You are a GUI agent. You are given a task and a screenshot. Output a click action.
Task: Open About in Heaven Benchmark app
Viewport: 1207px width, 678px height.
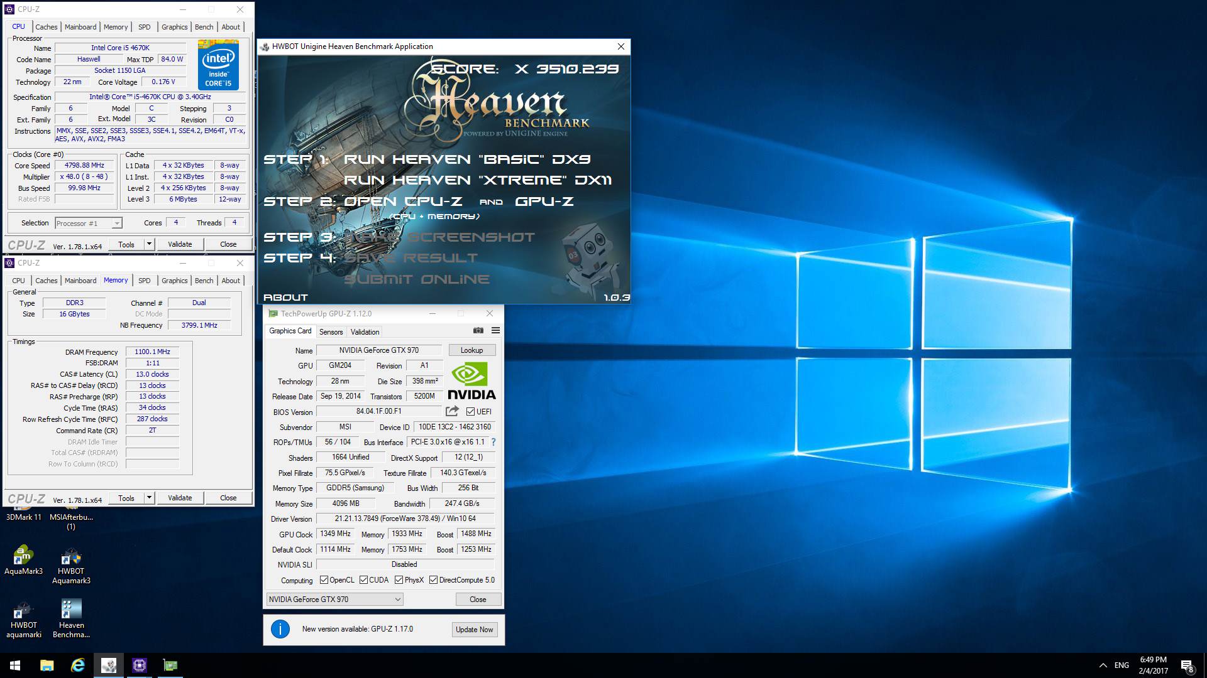pos(285,298)
